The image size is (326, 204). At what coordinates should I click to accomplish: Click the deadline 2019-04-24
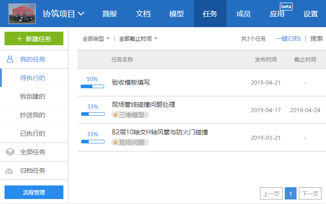pyautogui.click(x=305, y=110)
